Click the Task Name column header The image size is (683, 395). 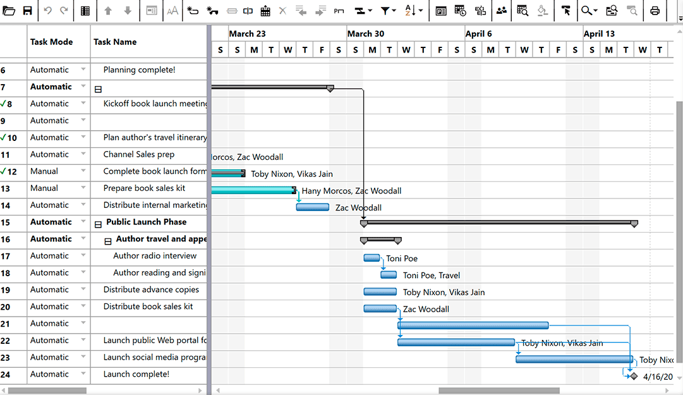click(x=115, y=42)
